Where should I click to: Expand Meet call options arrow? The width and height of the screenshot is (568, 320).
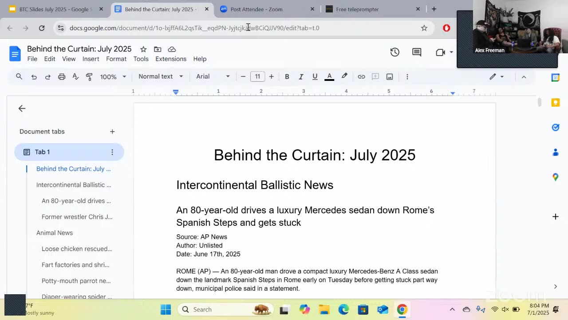click(x=451, y=52)
